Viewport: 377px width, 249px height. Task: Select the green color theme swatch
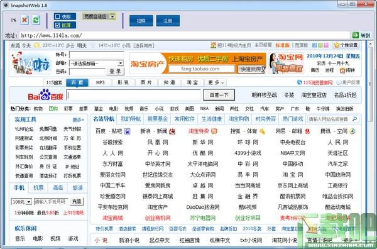pyautogui.click(x=320, y=45)
